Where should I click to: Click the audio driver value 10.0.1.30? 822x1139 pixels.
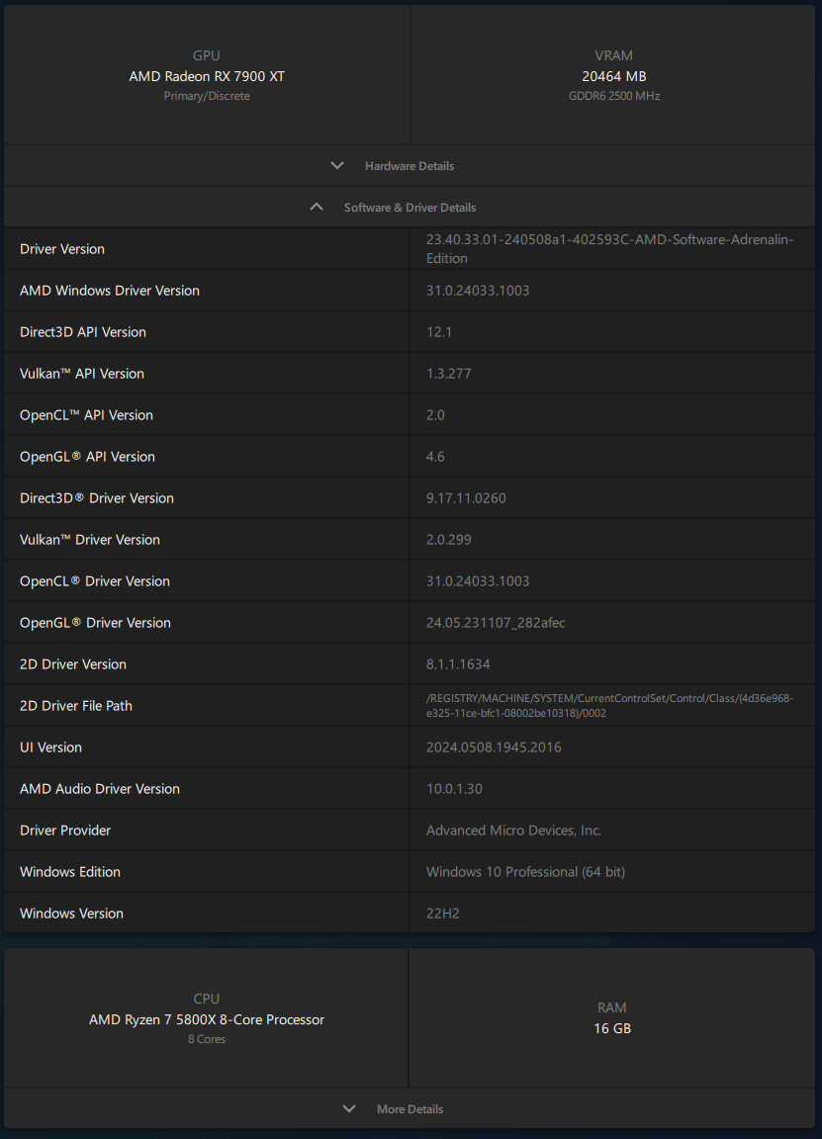coord(454,788)
